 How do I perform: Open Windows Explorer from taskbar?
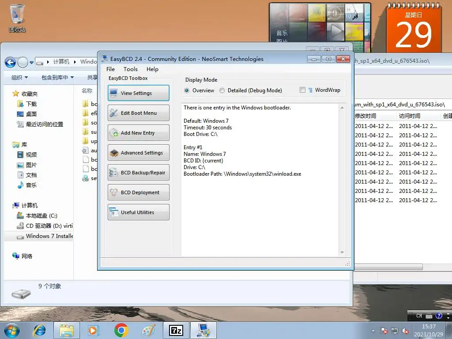tap(66, 330)
